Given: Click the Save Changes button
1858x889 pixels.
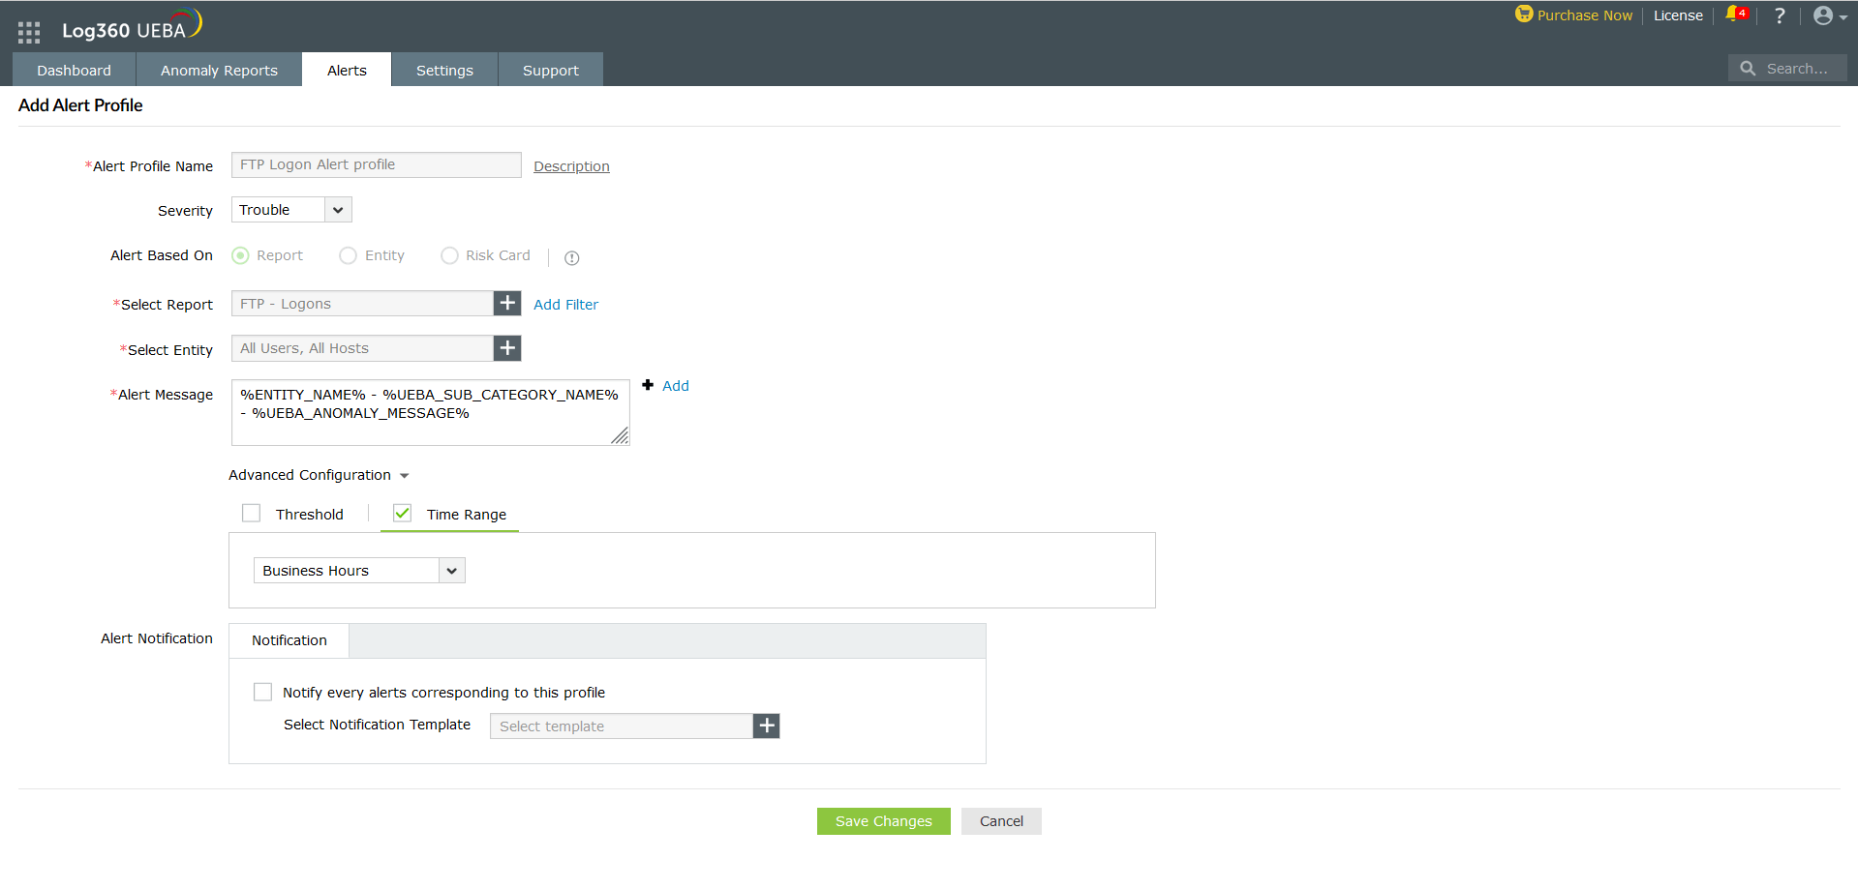Looking at the screenshot, I should click(x=882, y=820).
